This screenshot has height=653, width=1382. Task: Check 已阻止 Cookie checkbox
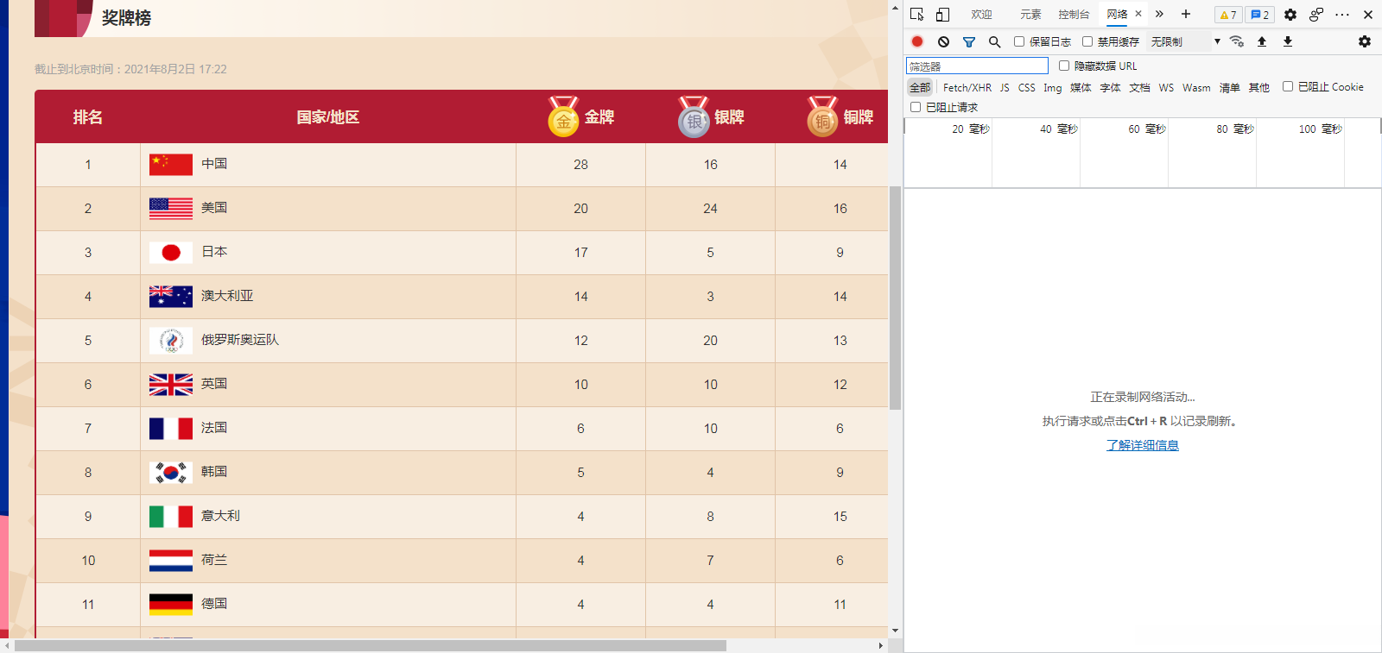[1288, 86]
